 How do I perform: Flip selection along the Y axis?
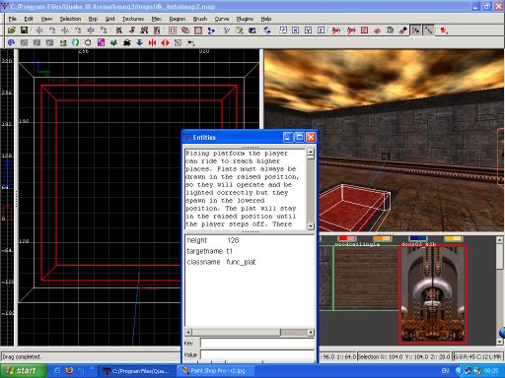[65, 31]
